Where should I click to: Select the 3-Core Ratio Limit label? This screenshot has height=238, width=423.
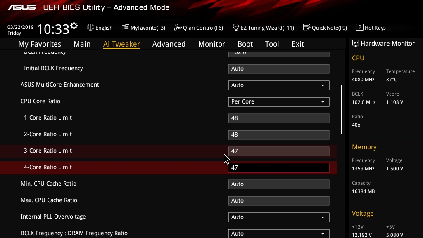tap(48, 151)
